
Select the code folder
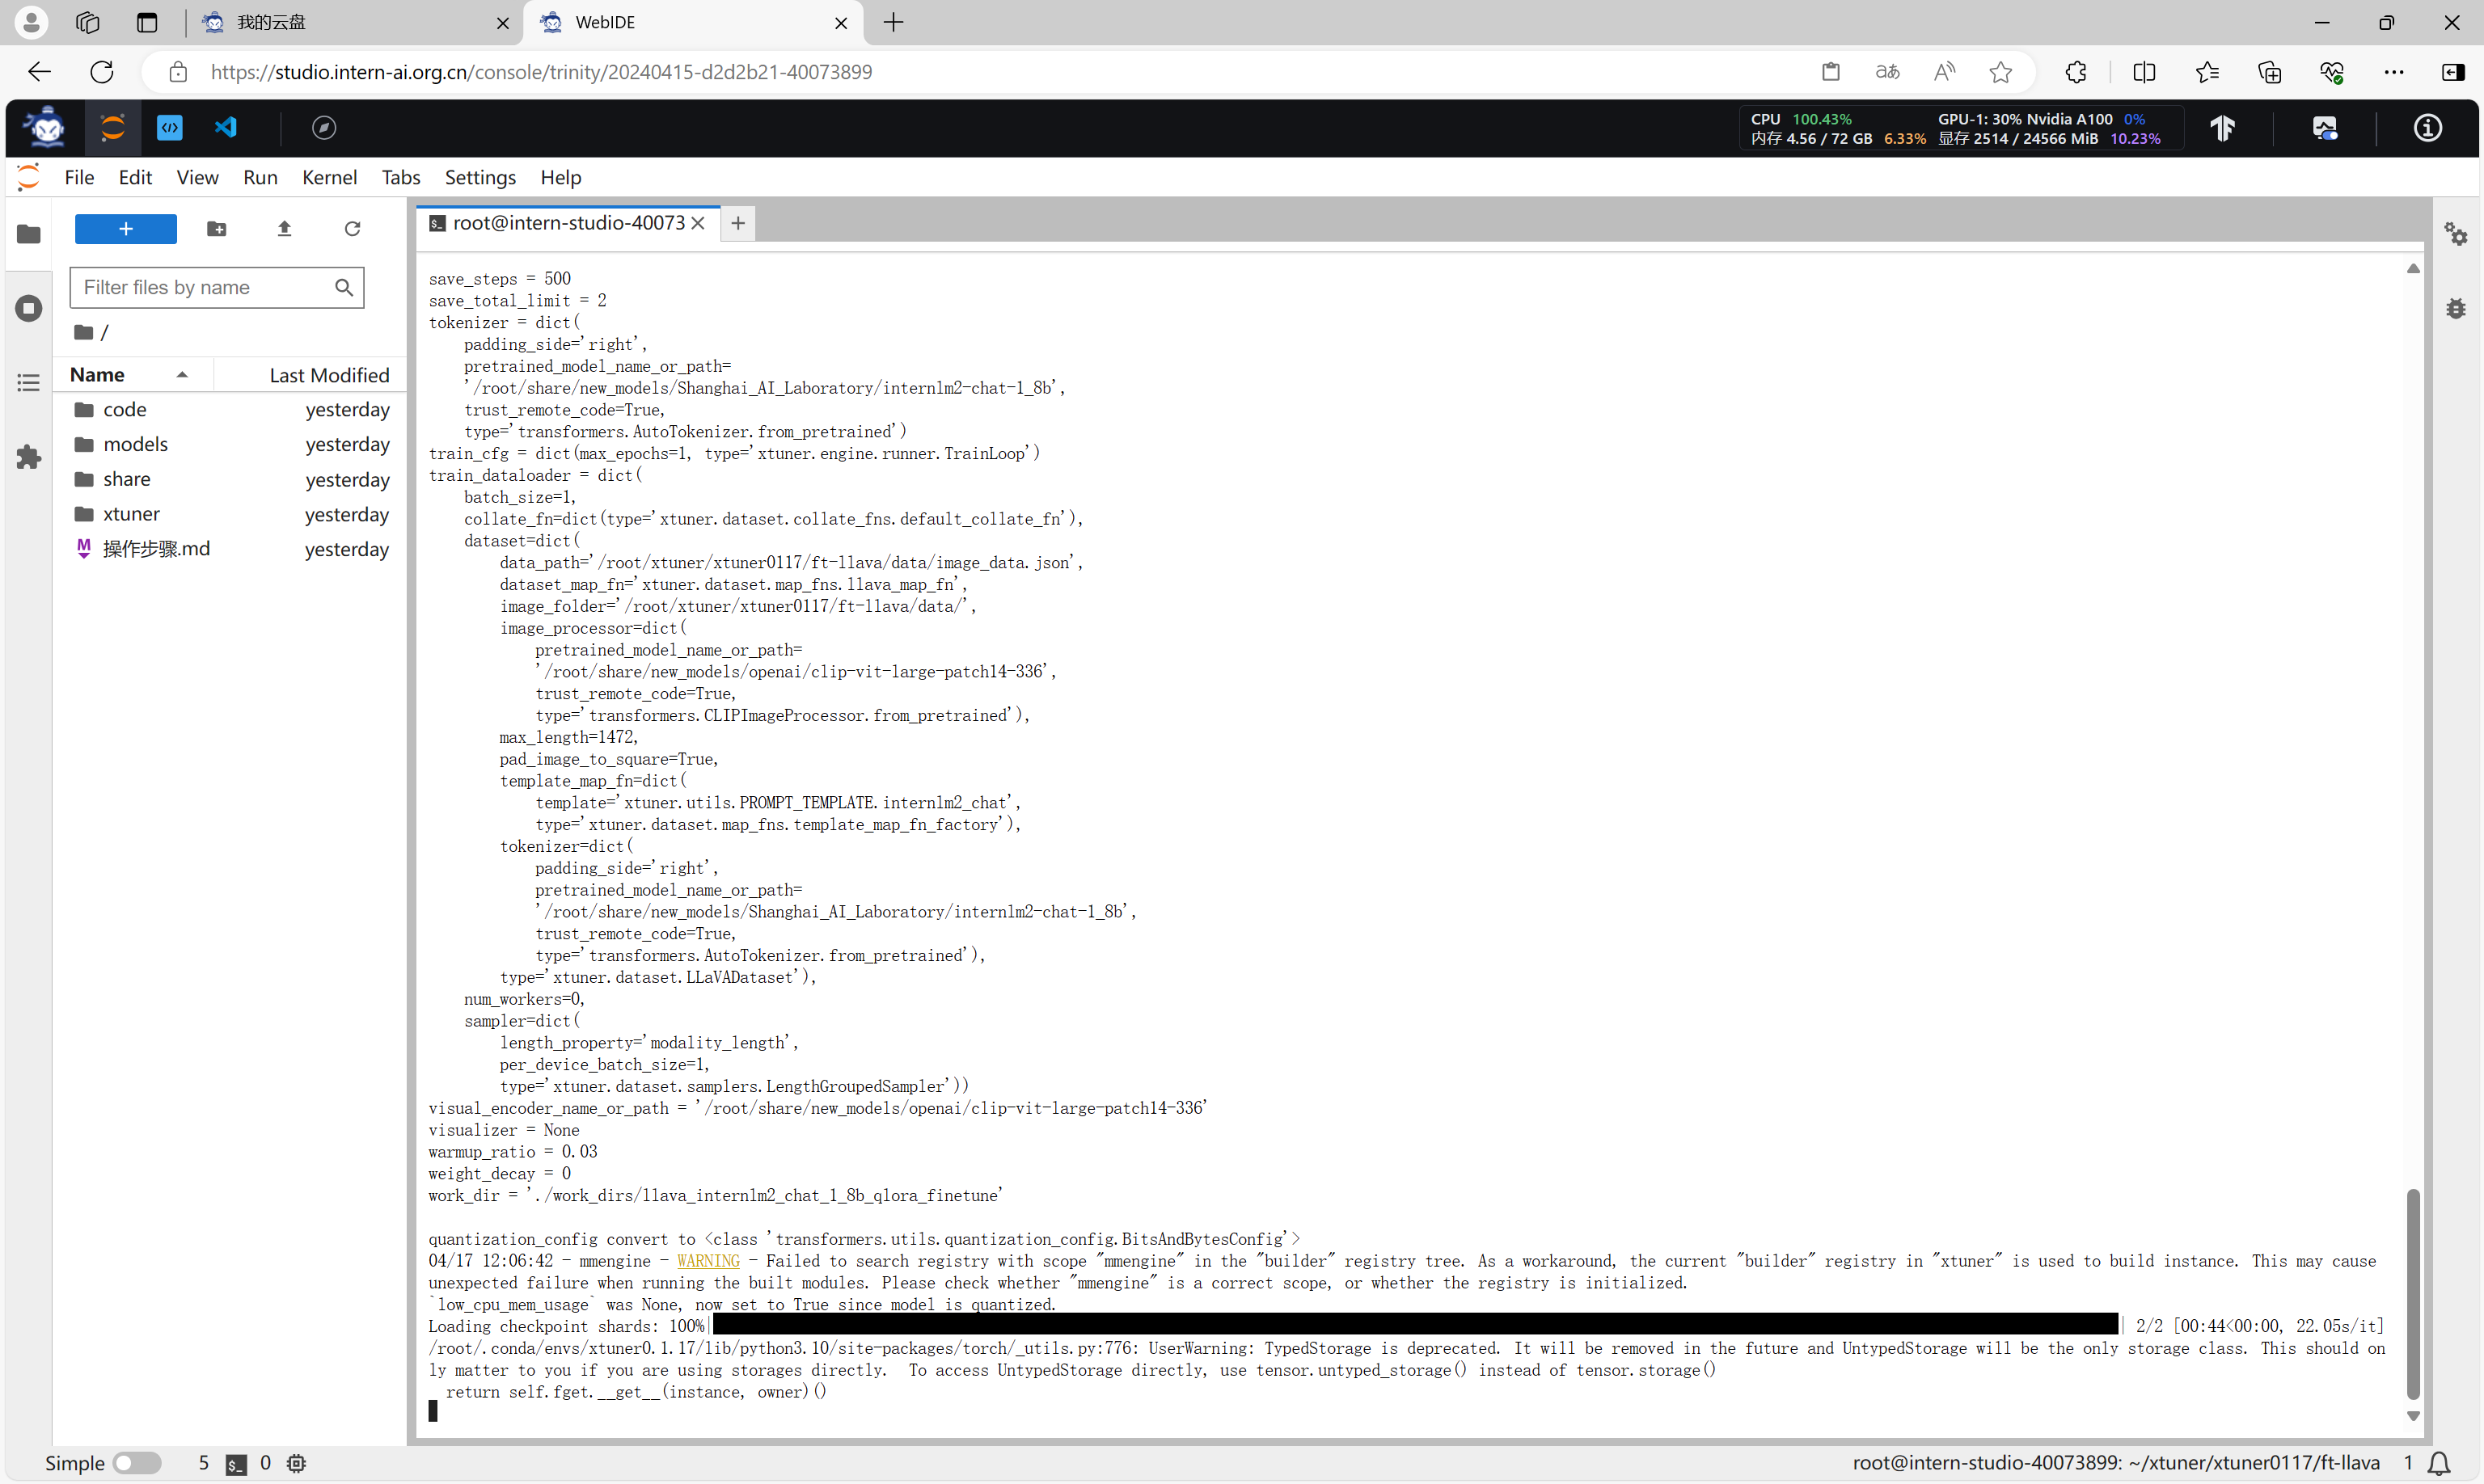[x=230, y=409]
